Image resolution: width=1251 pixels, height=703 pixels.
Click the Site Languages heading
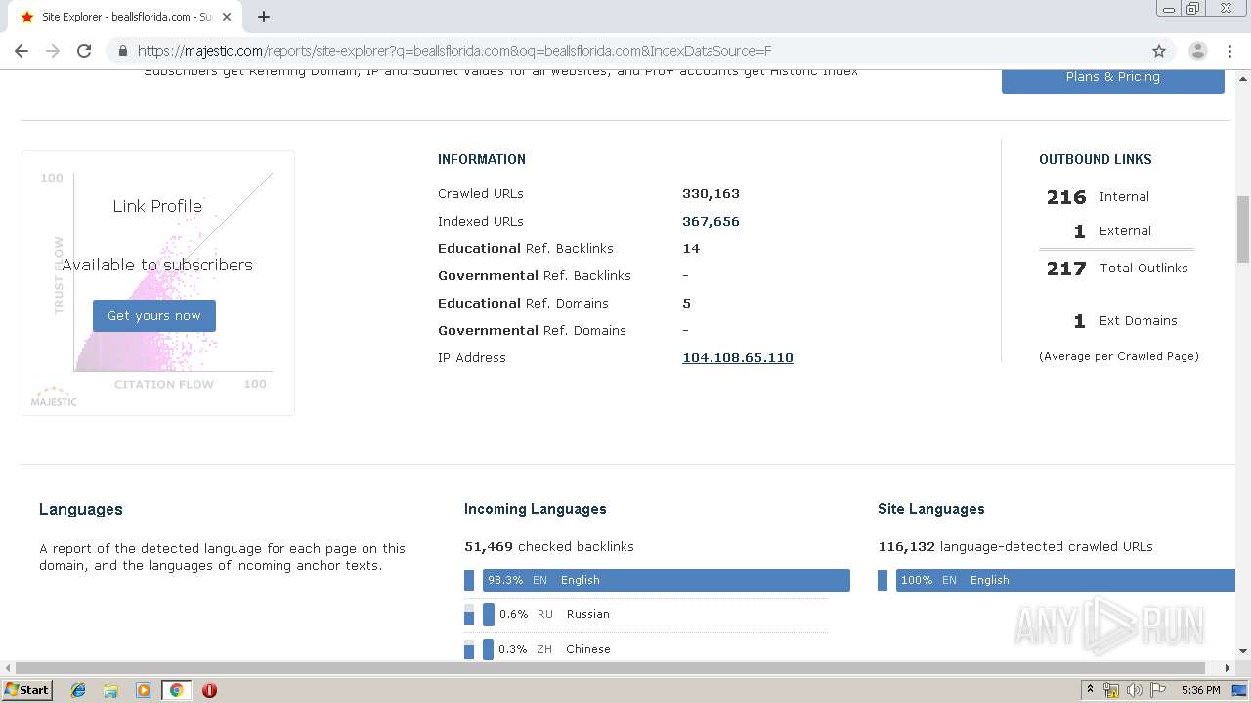(x=931, y=509)
